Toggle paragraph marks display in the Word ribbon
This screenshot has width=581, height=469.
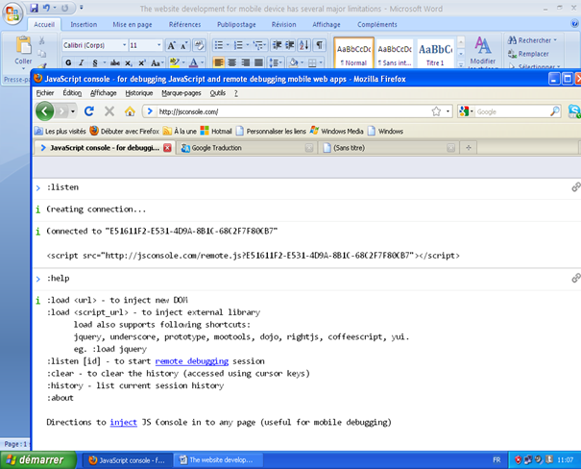pos(319,45)
